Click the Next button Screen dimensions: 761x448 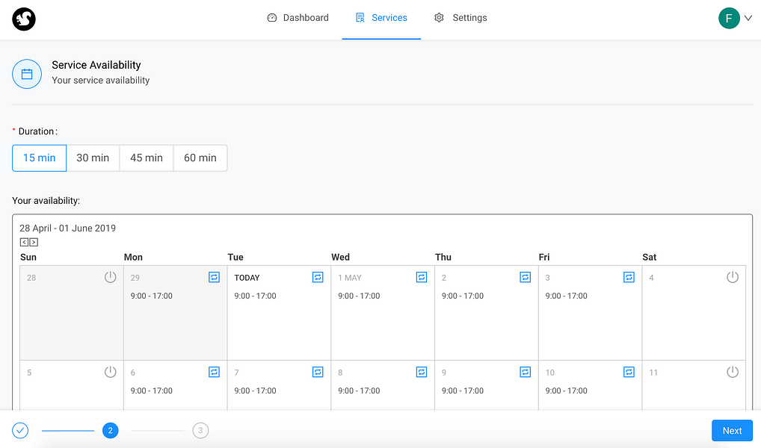click(x=732, y=431)
